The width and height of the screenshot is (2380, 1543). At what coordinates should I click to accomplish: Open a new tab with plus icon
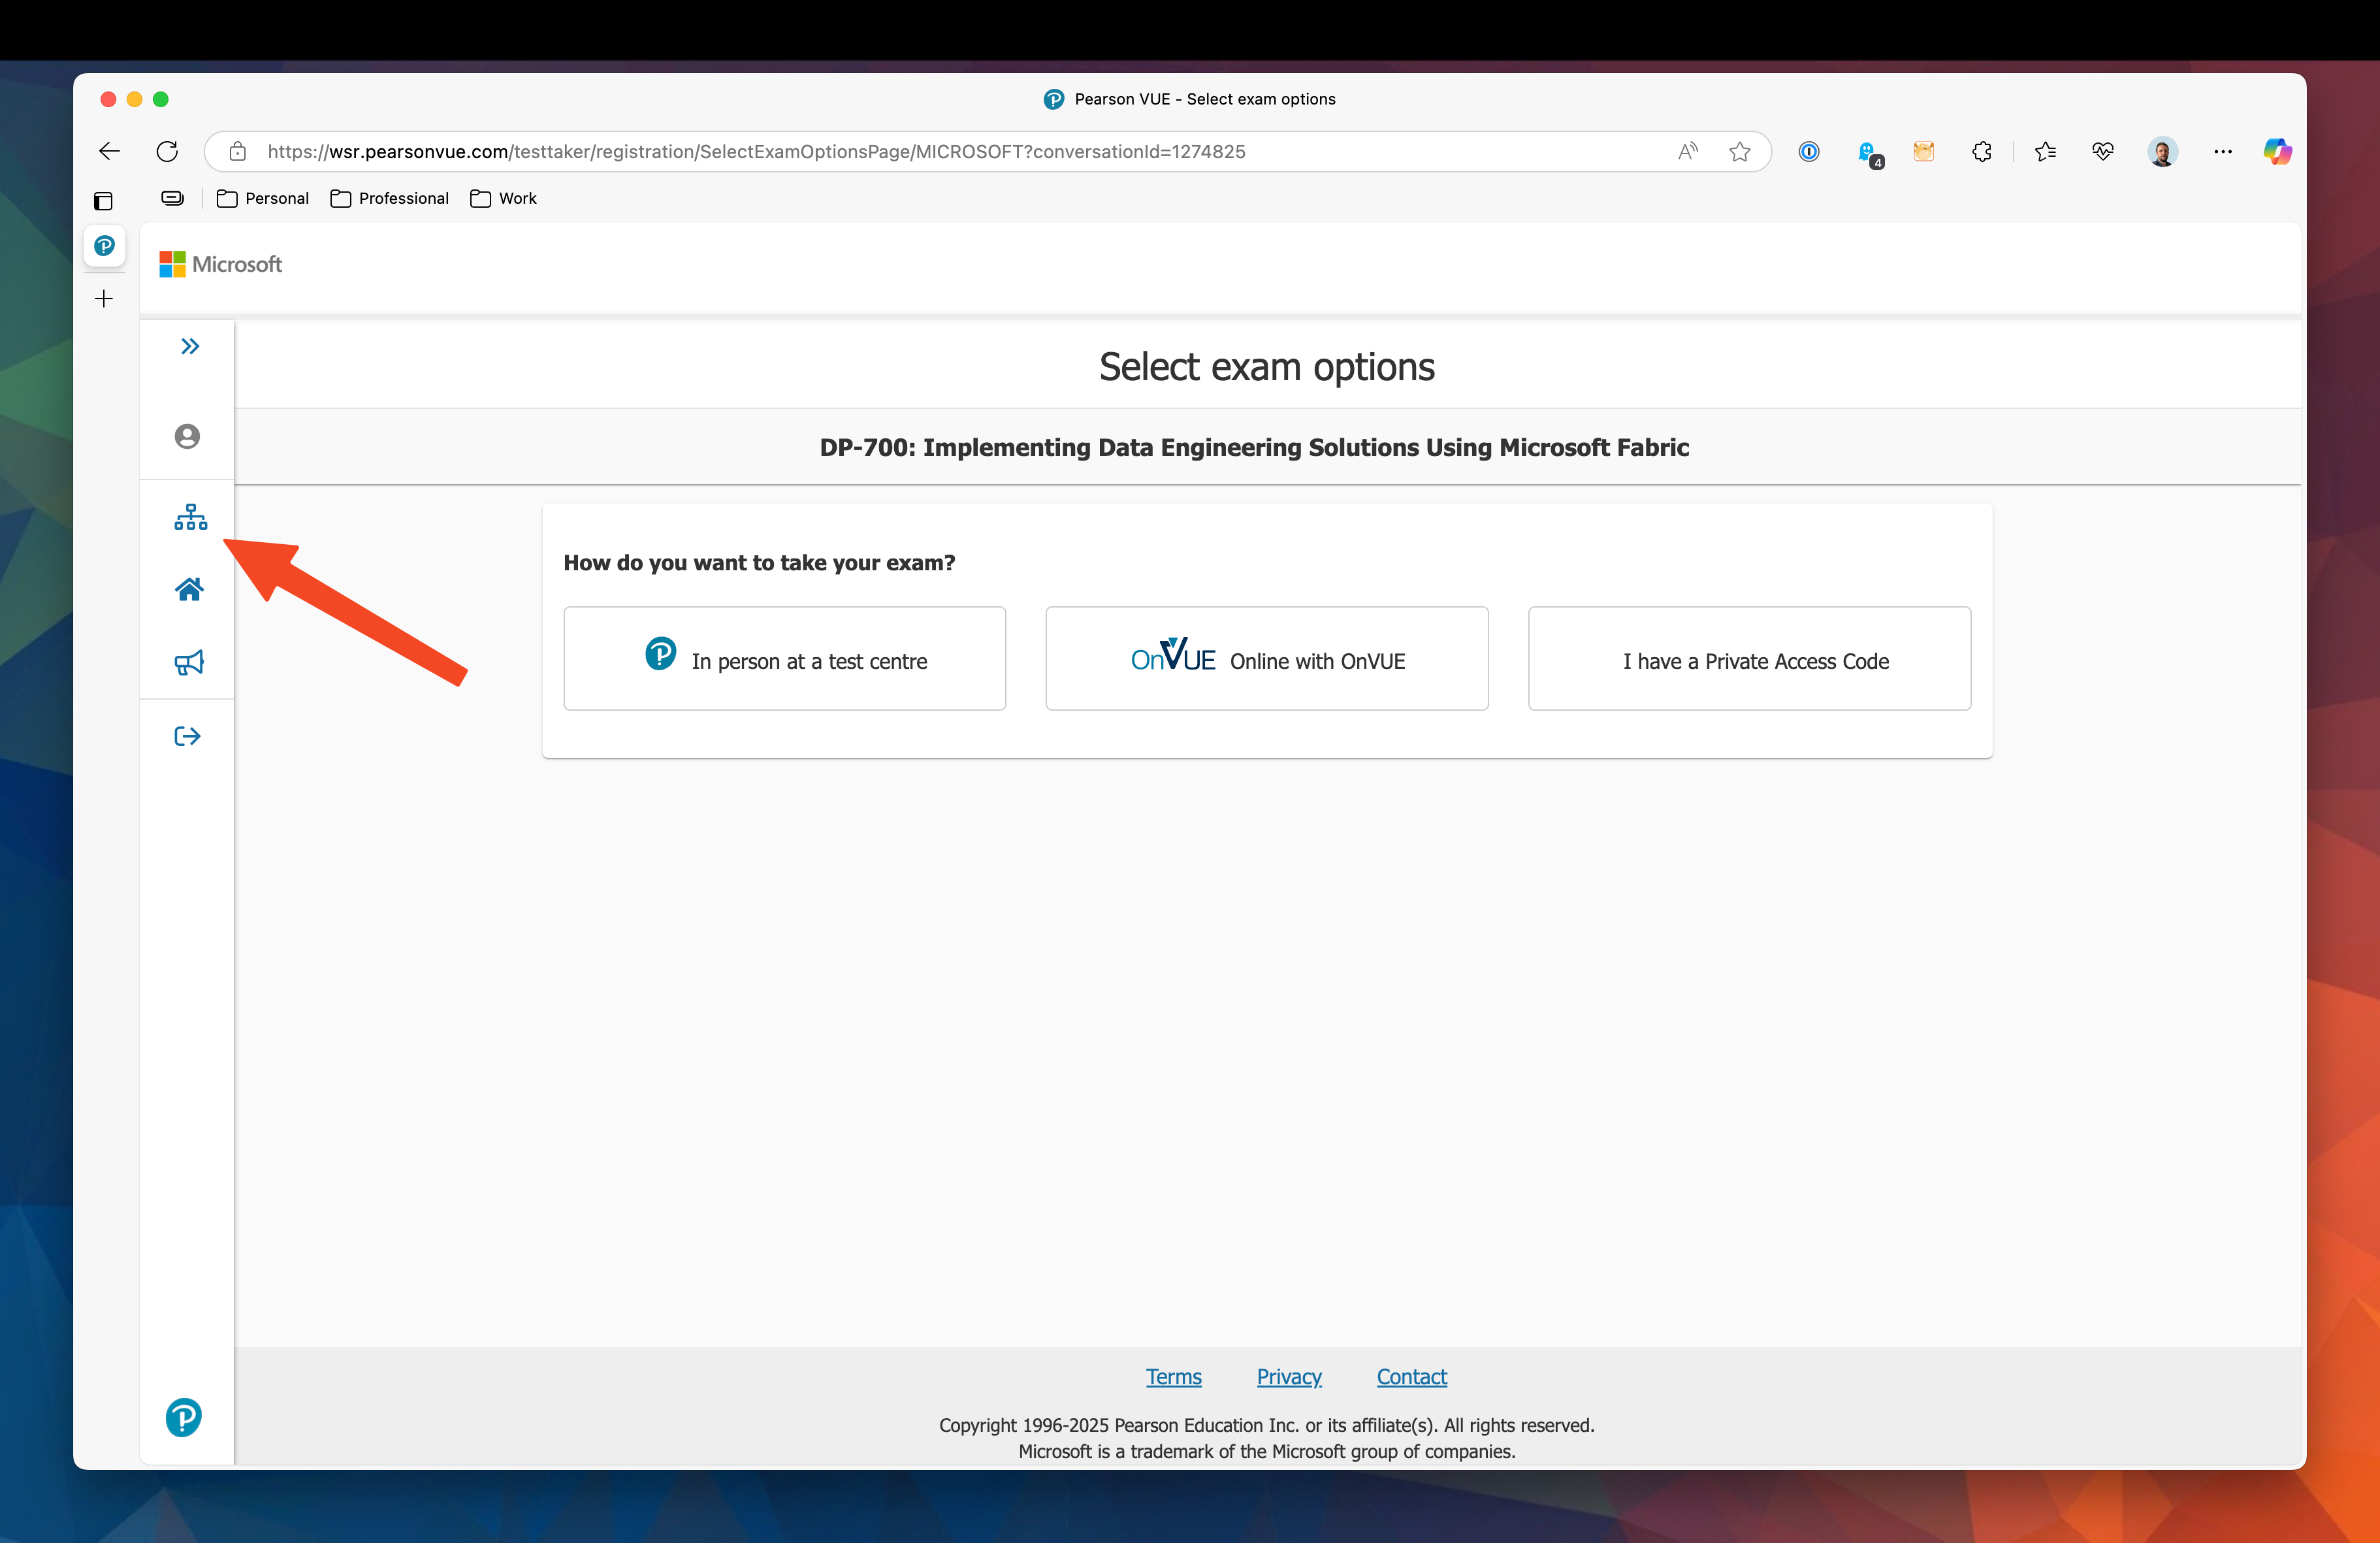click(104, 298)
